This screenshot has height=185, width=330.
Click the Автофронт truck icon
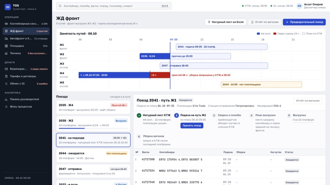click(x=6, y=39)
